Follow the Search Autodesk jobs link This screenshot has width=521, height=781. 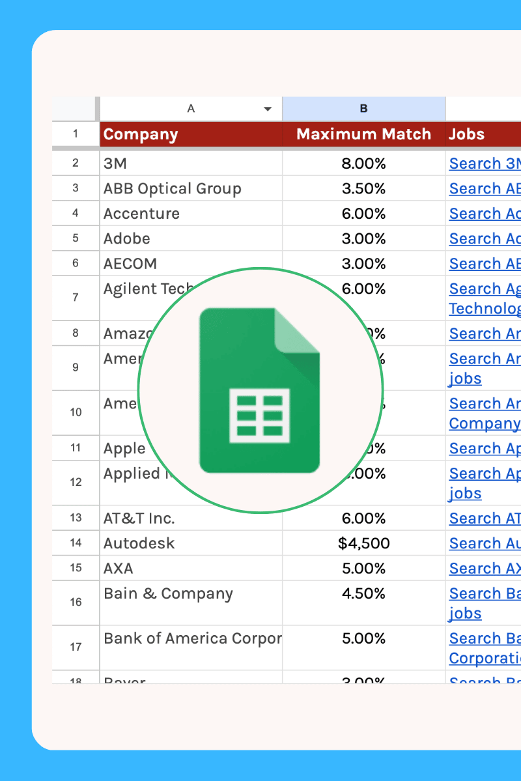(x=485, y=543)
